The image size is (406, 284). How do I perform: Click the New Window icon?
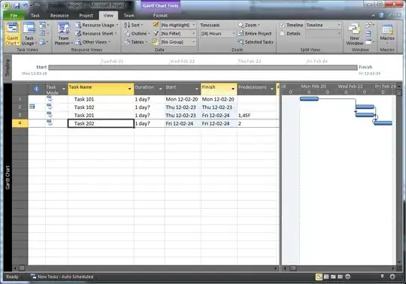tap(354, 29)
